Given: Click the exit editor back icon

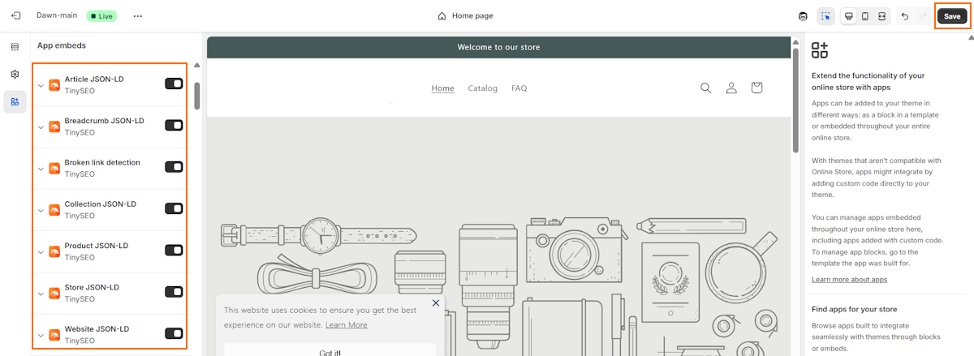Looking at the screenshot, I should point(16,15).
